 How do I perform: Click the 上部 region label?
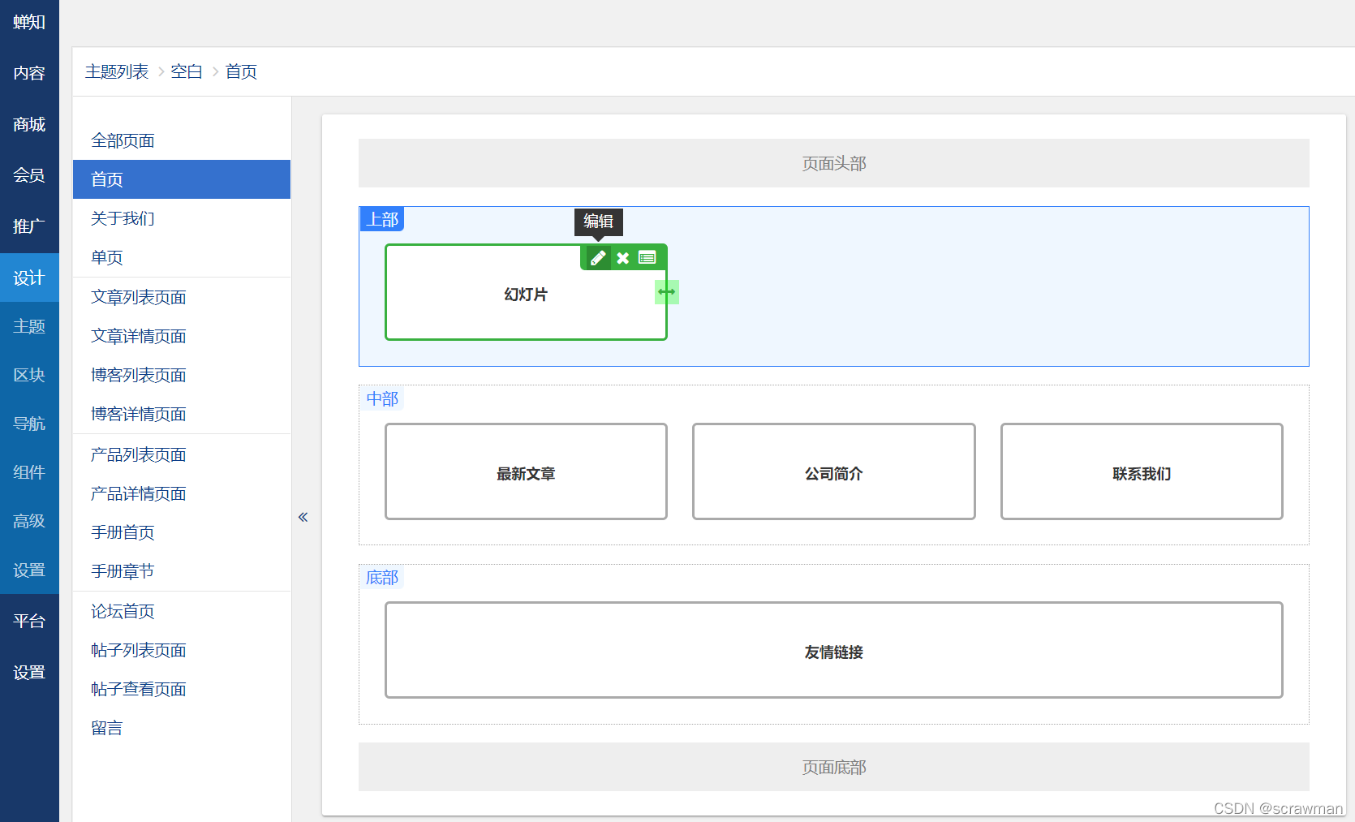[x=382, y=219]
